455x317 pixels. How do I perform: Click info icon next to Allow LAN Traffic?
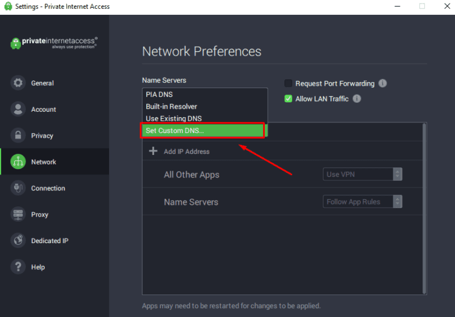(357, 99)
